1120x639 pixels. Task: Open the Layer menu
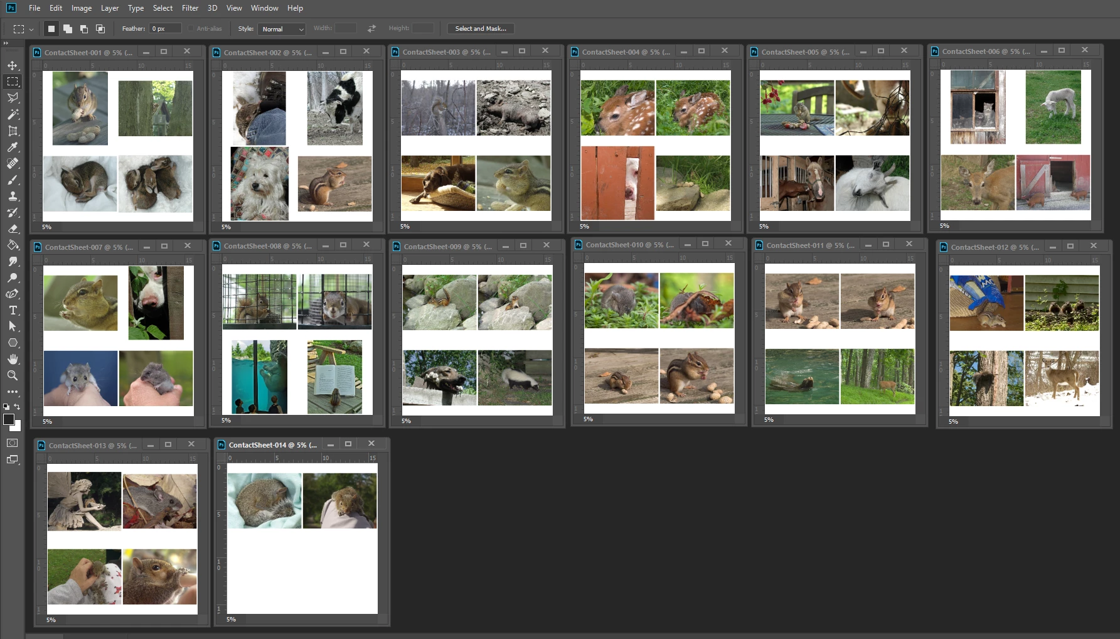(x=110, y=8)
